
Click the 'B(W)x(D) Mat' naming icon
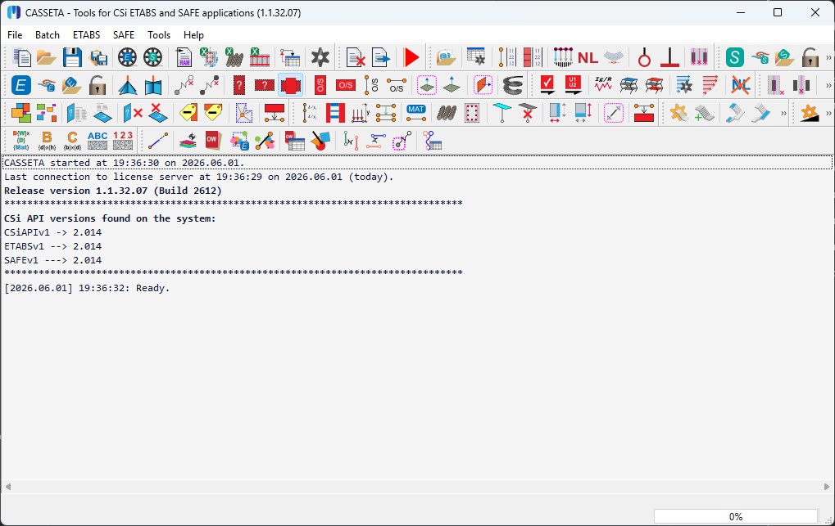click(21, 141)
